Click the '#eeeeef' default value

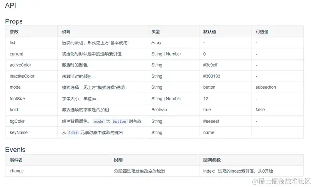211,121
